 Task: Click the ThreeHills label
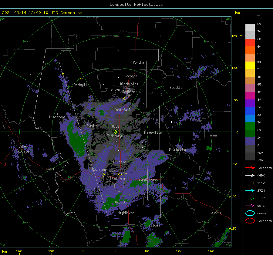(x=153, y=133)
